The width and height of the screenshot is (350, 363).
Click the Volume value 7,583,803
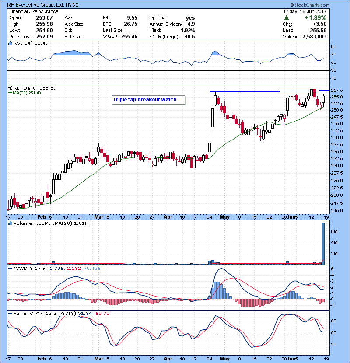coord(315,37)
